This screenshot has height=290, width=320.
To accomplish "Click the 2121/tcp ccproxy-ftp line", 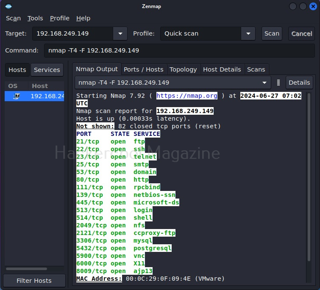I will tap(126, 233).
